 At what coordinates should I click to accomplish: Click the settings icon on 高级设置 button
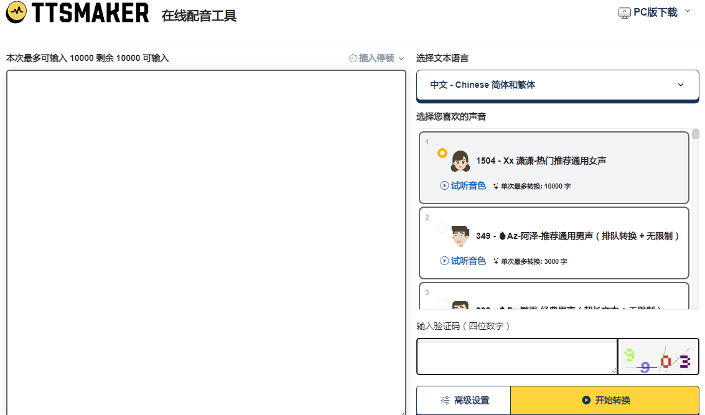coord(444,401)
